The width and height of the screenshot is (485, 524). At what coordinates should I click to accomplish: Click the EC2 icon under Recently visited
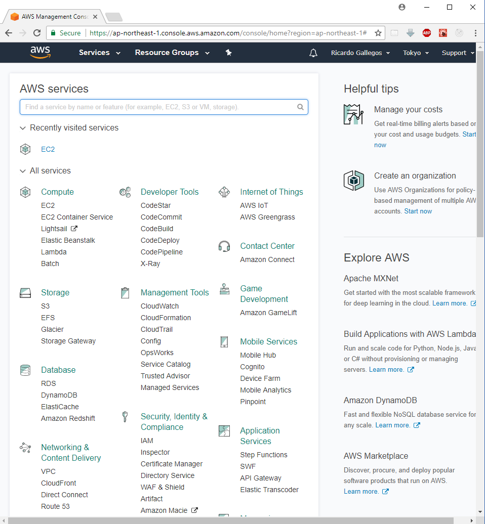point(25,149)
